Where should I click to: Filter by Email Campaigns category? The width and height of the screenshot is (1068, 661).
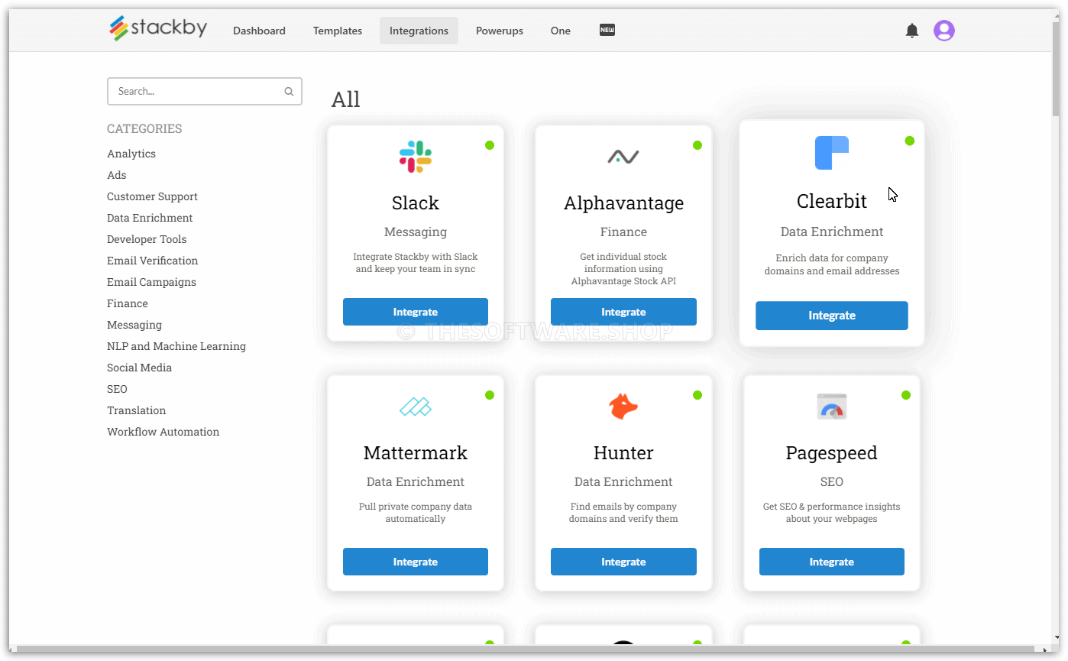pyautogui.click(x=151, y=282)
